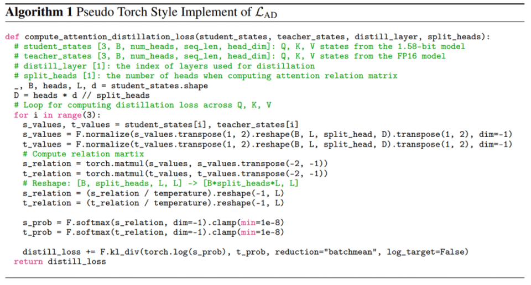531x285 pixels.
Task: Click the "def" keyword
Action: point(12,36)
